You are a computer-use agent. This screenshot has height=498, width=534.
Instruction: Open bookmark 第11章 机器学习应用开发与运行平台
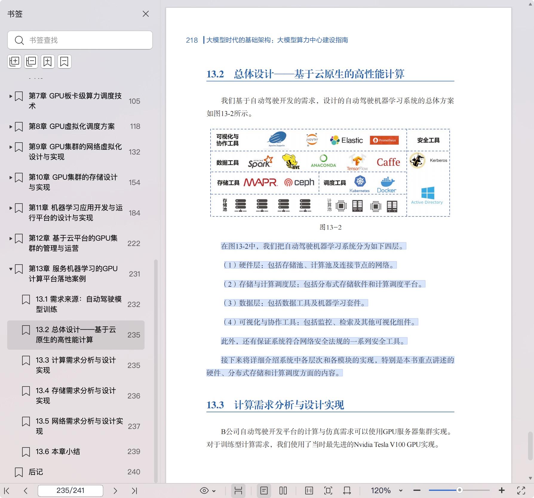[x=76, y=213]
